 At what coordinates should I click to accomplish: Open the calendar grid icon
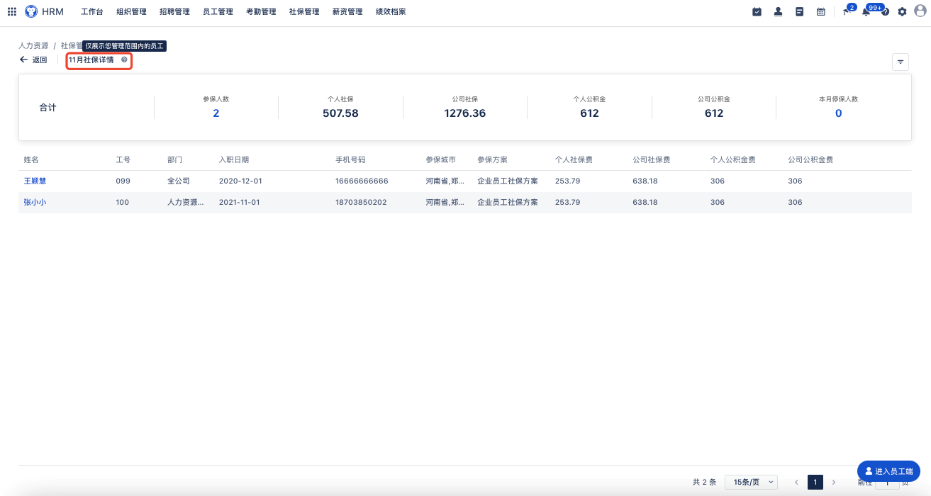(821, 11)
